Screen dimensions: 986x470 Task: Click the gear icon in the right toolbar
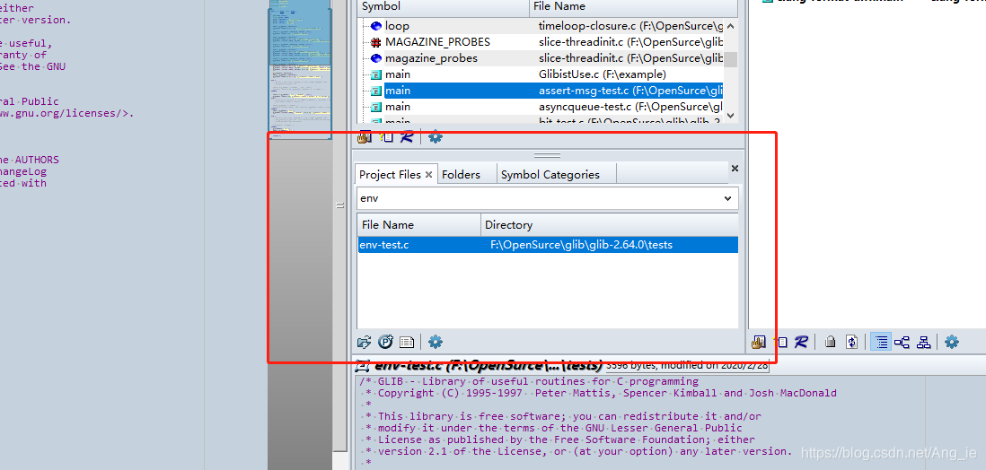(x=952, y=342)
